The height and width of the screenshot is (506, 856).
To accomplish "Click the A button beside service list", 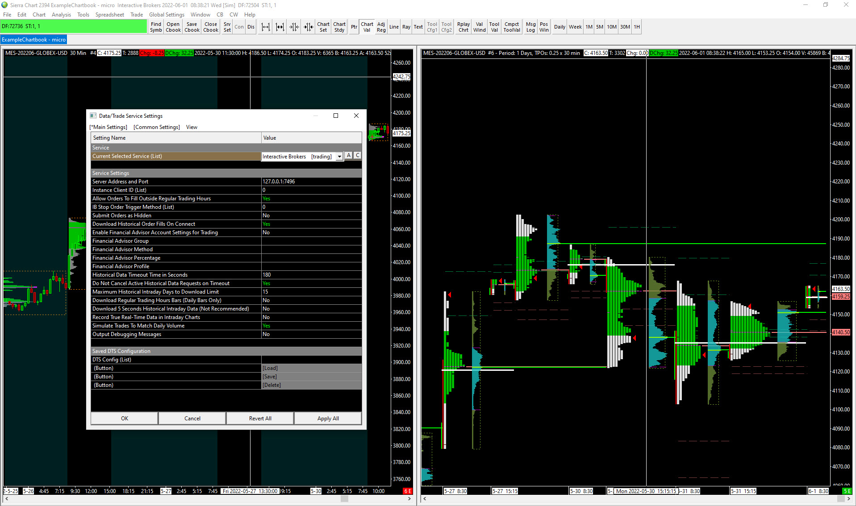I will (349, 156).
